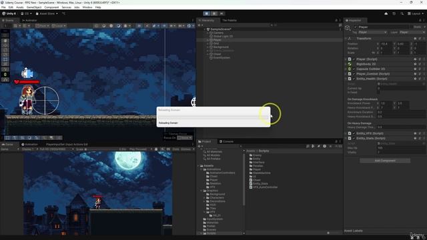The width and height of the screenshot is (427, 240).
Task: Open the Asset Store dropdown
Action: [47, 13]
